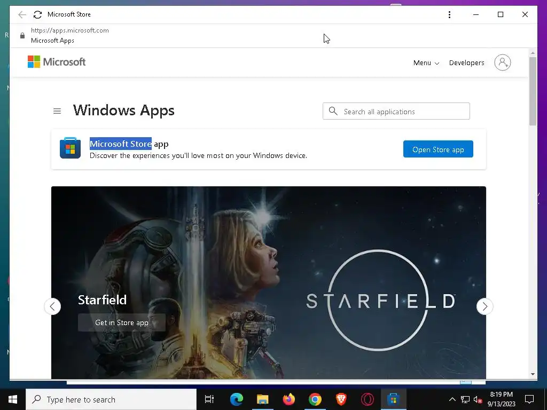Expand the Menu dropdown
Screen dimensions: 547x410
click(x=426, y=63)
